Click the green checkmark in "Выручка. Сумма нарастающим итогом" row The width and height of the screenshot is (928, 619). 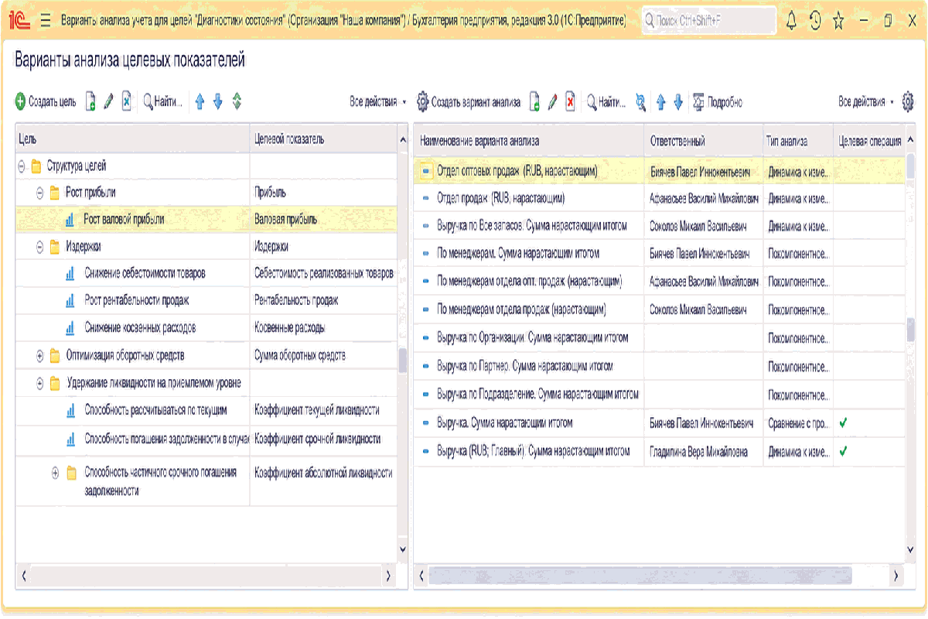(843, 423)
